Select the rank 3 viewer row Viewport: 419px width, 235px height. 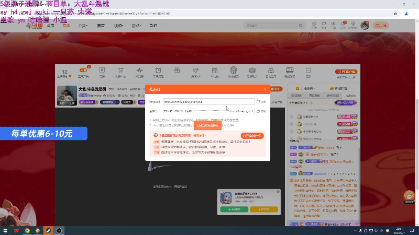point(323,132)
